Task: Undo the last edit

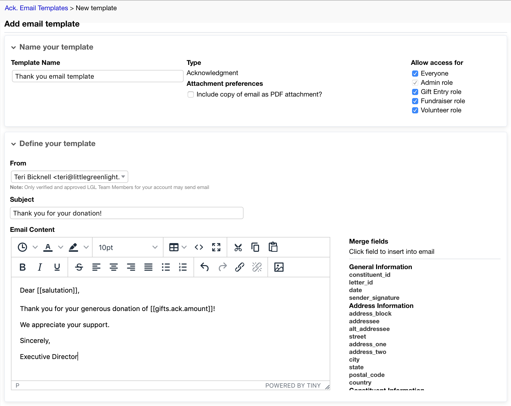Action: pos(205,267)
